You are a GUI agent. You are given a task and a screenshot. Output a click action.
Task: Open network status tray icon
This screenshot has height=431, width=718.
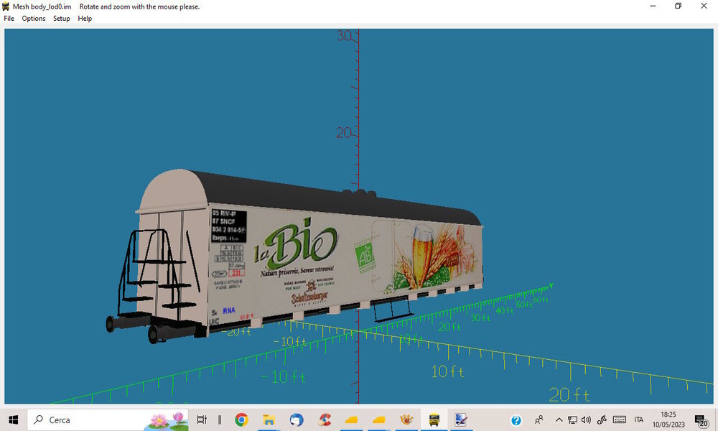point(572,420)
